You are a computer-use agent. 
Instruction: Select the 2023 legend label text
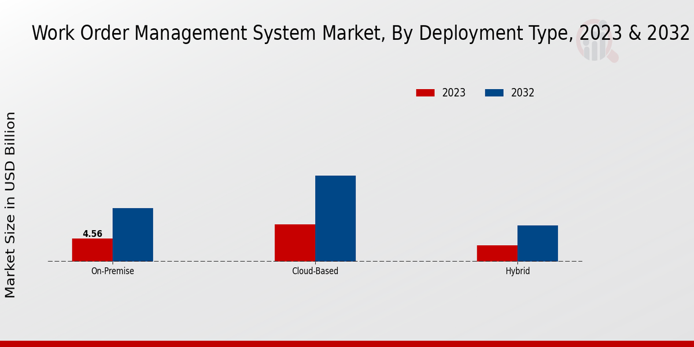coord(453,93)
